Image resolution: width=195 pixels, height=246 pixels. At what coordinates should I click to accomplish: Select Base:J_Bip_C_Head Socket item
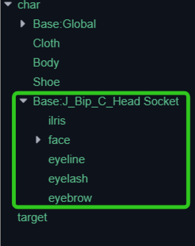[x=106, y=101]
